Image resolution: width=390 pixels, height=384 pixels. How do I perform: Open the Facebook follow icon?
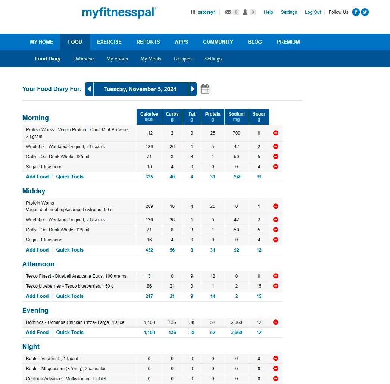pos(356,12)
